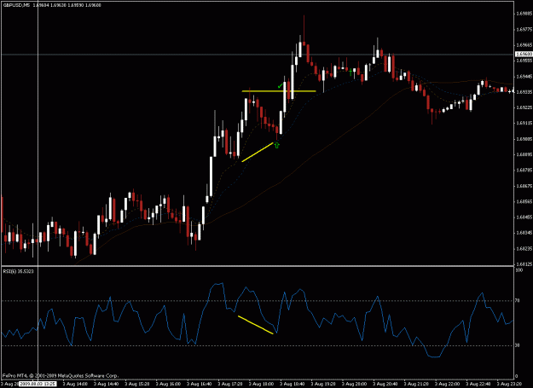Click time axis label 3 Aug 20:40
The height and width of the screenshot is (388, 533).
(x=385, y=384)
